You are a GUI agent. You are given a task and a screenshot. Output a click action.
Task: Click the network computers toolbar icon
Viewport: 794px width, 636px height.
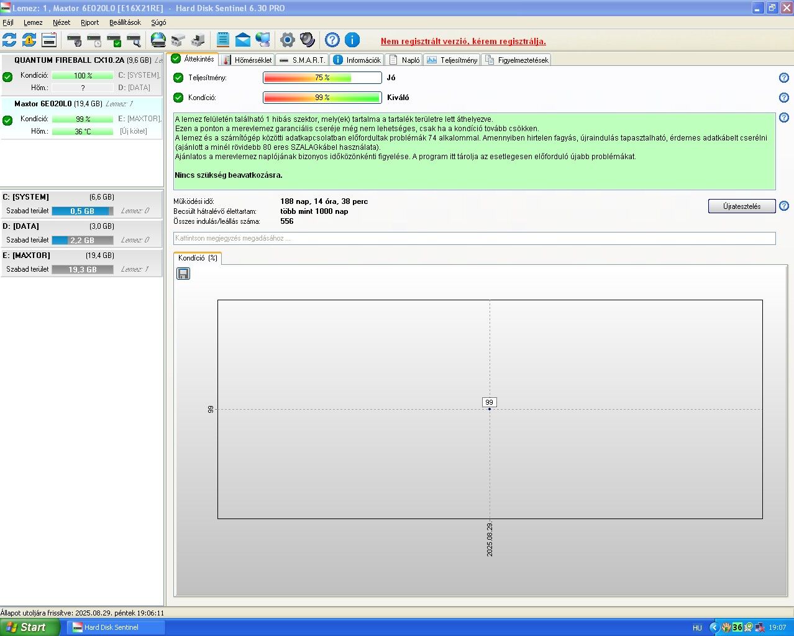tap(263, 40)
